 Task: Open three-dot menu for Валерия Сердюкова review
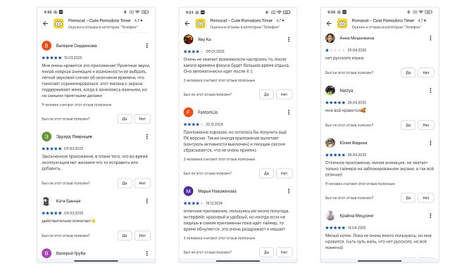[x=147, y=46]
